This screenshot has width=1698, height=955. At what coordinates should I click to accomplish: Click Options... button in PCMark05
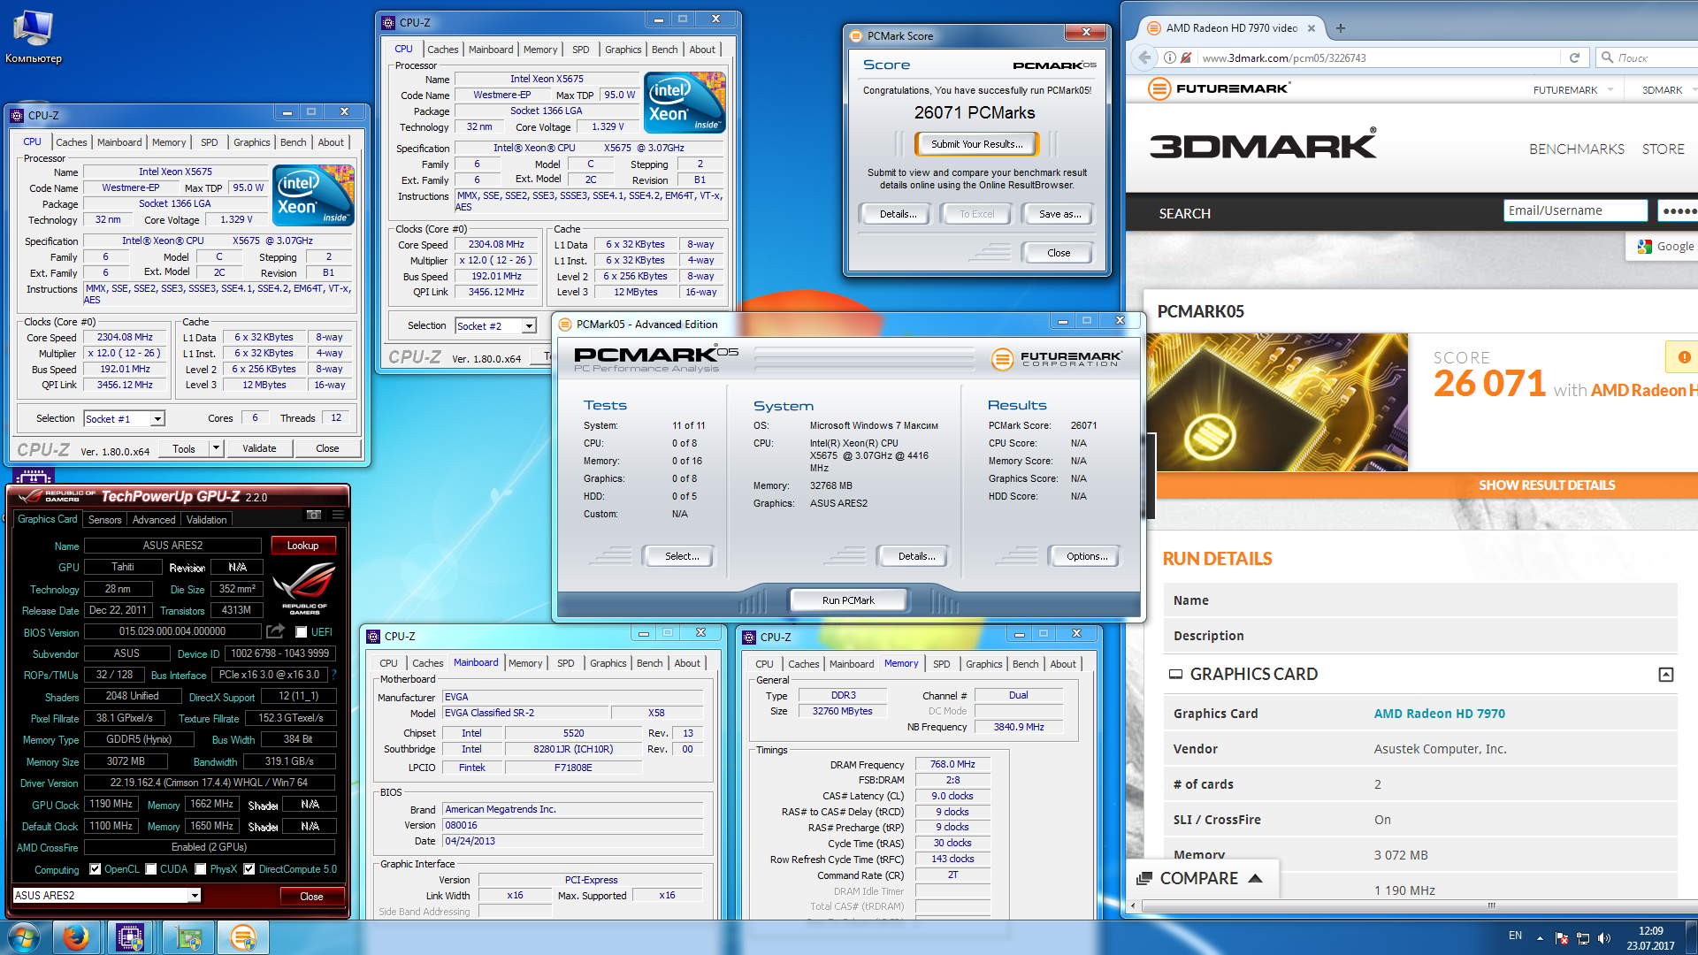tap(1086, 556)
